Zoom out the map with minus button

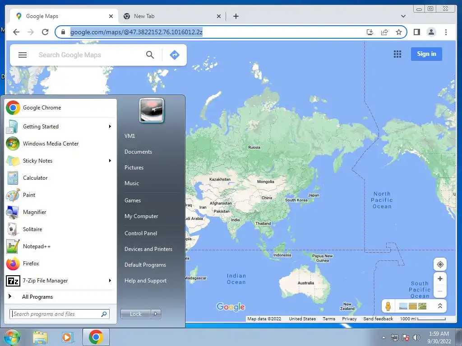(440, 291)
